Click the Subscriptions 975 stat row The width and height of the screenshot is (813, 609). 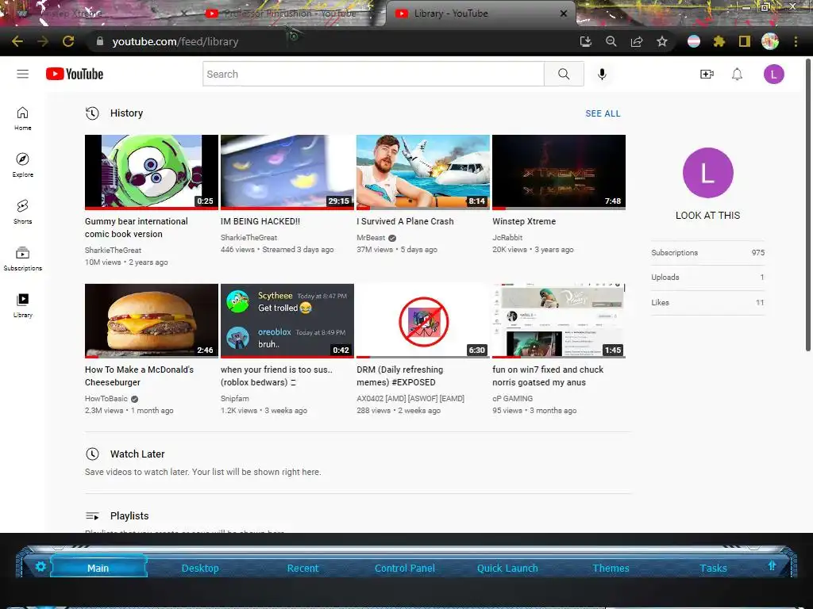click(x=707, y=253)
